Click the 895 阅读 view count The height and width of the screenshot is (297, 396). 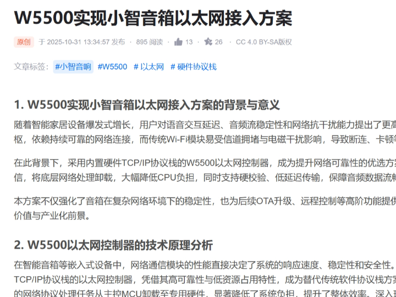[x=149, y=42]
